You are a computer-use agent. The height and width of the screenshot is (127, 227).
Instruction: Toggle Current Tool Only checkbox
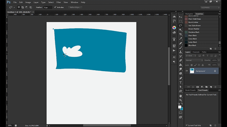pyautogui.click(x=187, y=125)
